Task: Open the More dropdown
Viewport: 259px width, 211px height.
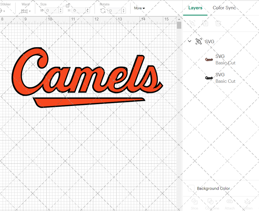Action: click(x=139, y=8)
